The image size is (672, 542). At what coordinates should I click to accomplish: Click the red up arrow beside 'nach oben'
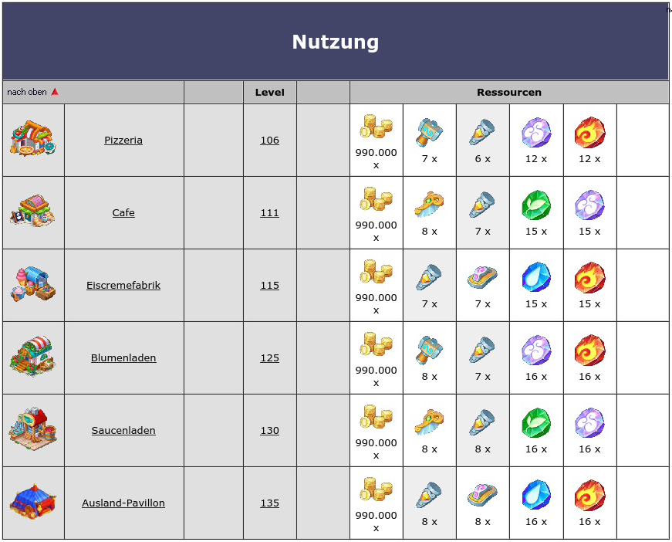coord(55,92)
